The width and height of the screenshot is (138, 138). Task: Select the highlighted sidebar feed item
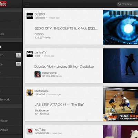click(x=11, y=47)
